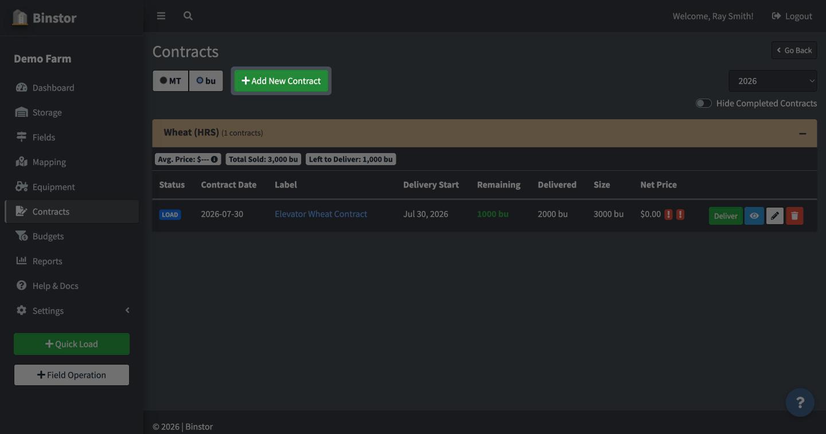This screenshot has height=434, width=826.
Task: Click the Delivered column header
Action: 557,185
